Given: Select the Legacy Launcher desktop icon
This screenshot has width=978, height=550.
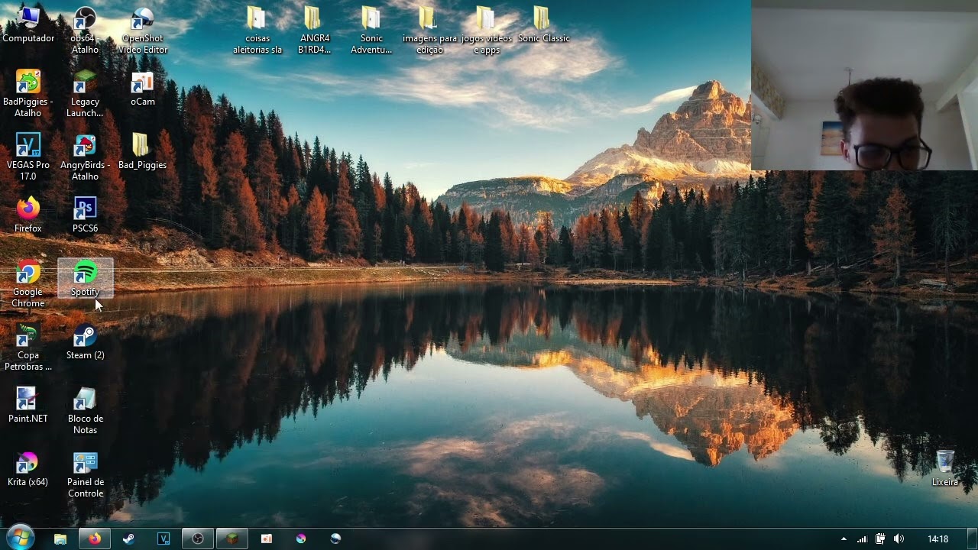Looking at the screenshot, I should click(85, 94).
